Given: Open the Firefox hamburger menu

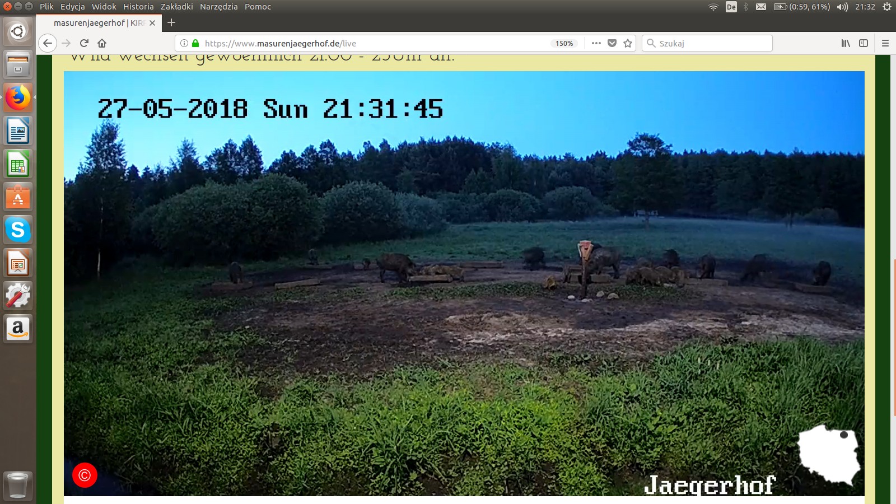Looking at the screenshot, I should pos(885,43).
